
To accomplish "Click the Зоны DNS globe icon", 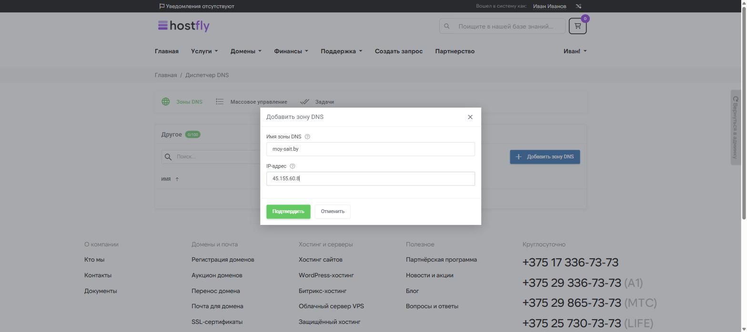I will [166, 102].
